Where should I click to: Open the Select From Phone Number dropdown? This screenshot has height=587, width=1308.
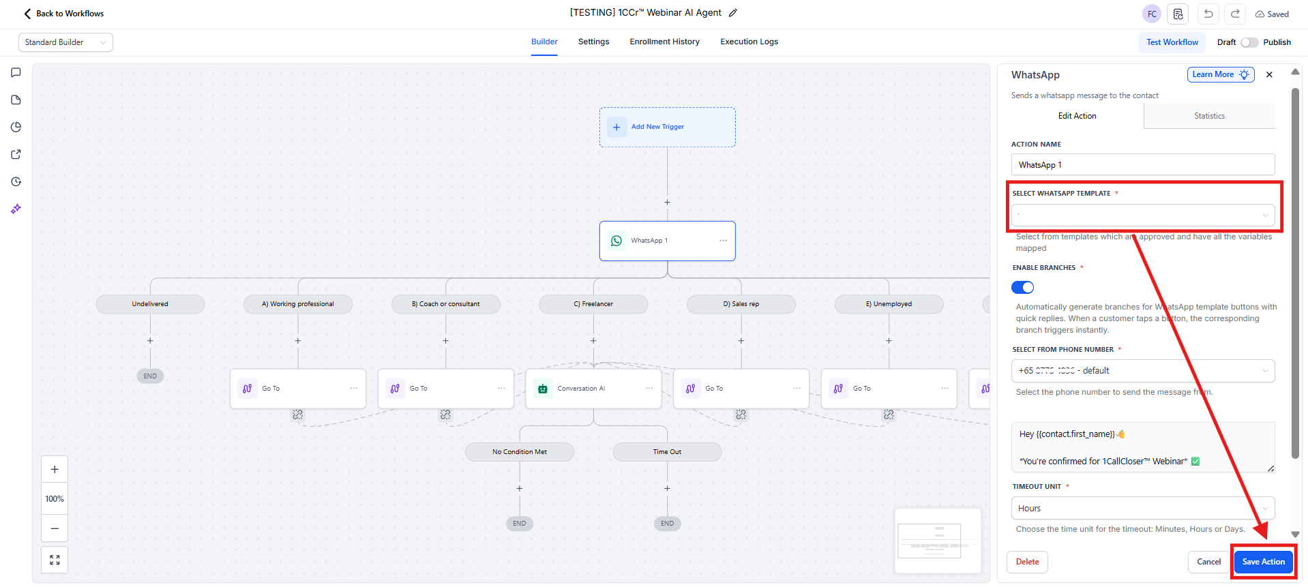(x=1143, y=371)
